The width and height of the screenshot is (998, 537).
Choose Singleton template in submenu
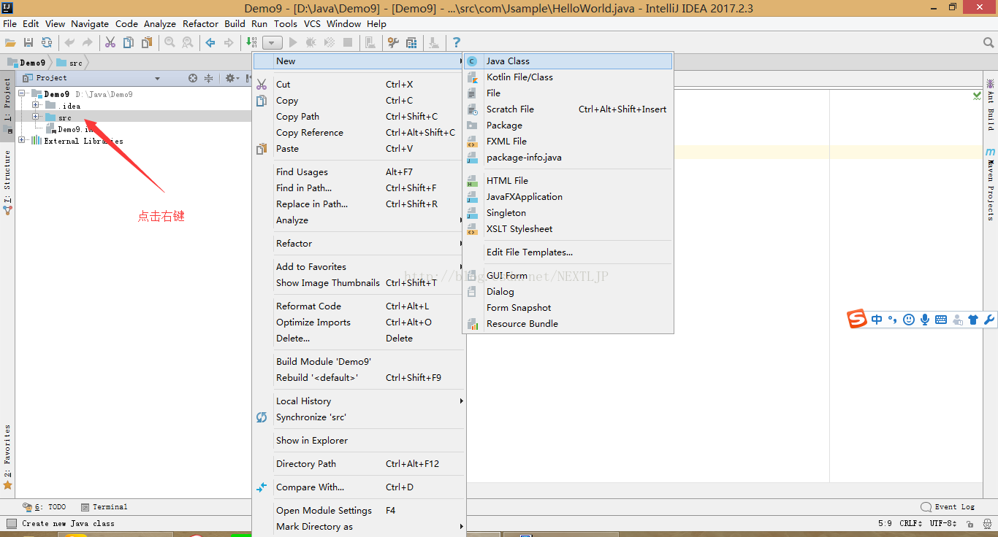[568, 213]
